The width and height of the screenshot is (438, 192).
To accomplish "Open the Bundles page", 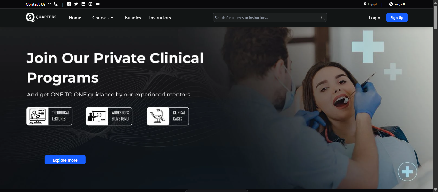I will coord(133,18).
